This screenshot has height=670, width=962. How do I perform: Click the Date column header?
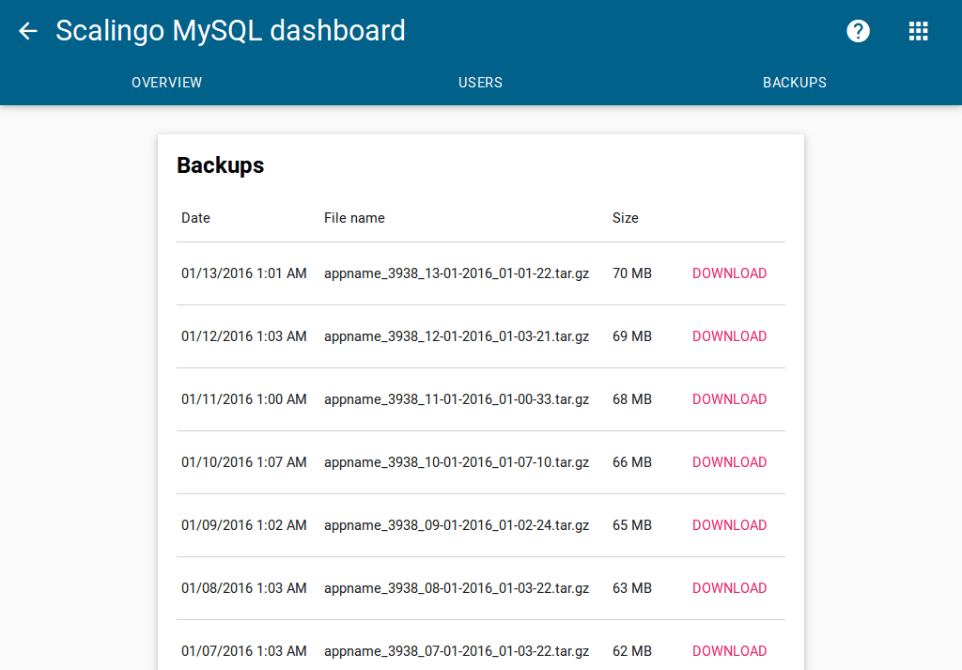pyautogui.click(x=195, y=217)
